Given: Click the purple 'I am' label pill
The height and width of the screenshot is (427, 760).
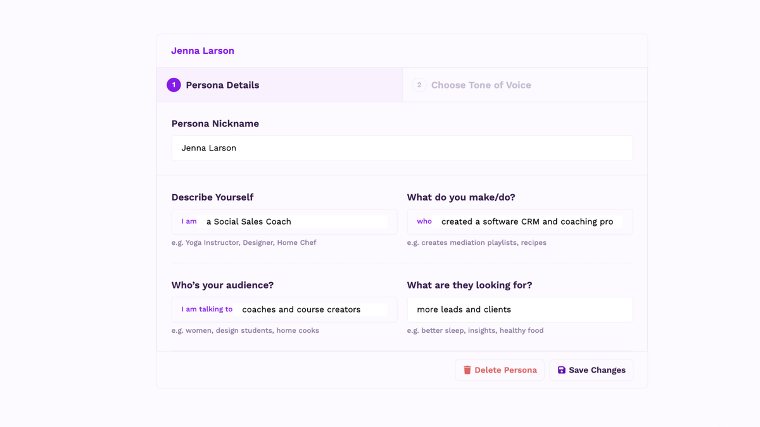Looking at the screenshot, I should (x=189, y=221).
